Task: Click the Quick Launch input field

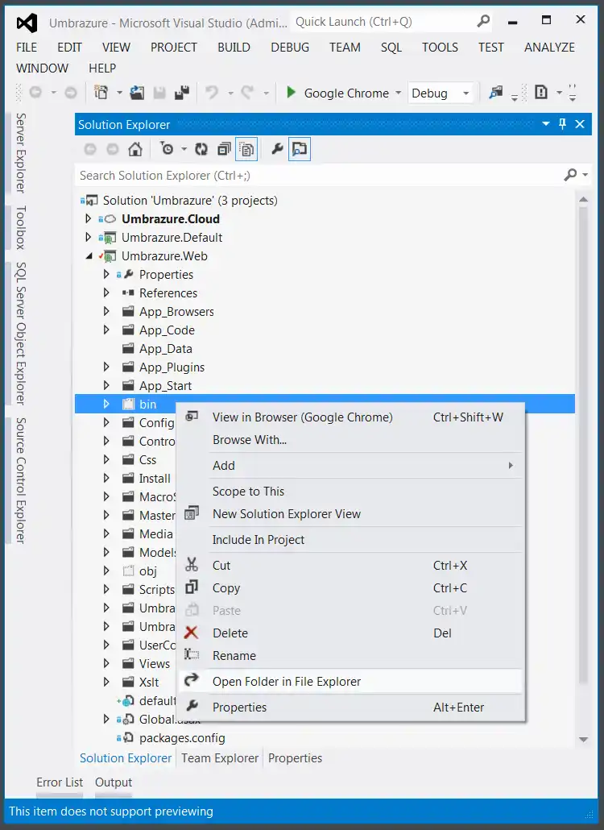Action: click(x=384, y=22)
